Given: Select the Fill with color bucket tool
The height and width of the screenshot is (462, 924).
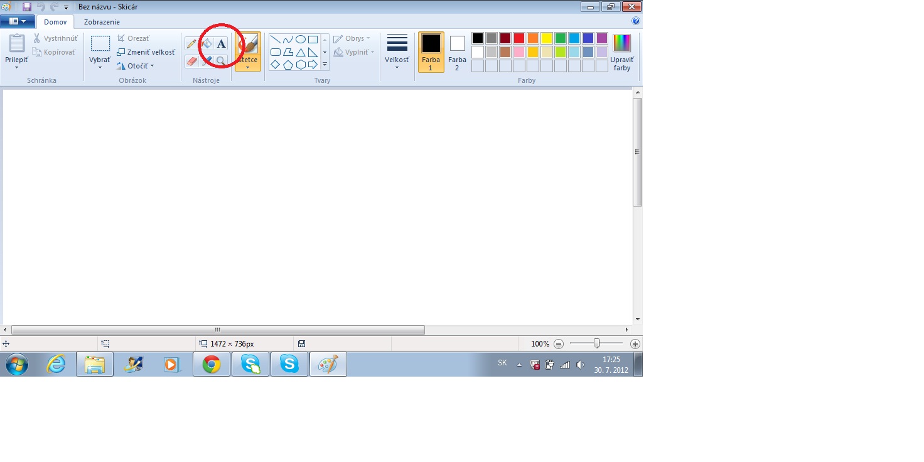Looking at the screenshot, I should 207,44.
